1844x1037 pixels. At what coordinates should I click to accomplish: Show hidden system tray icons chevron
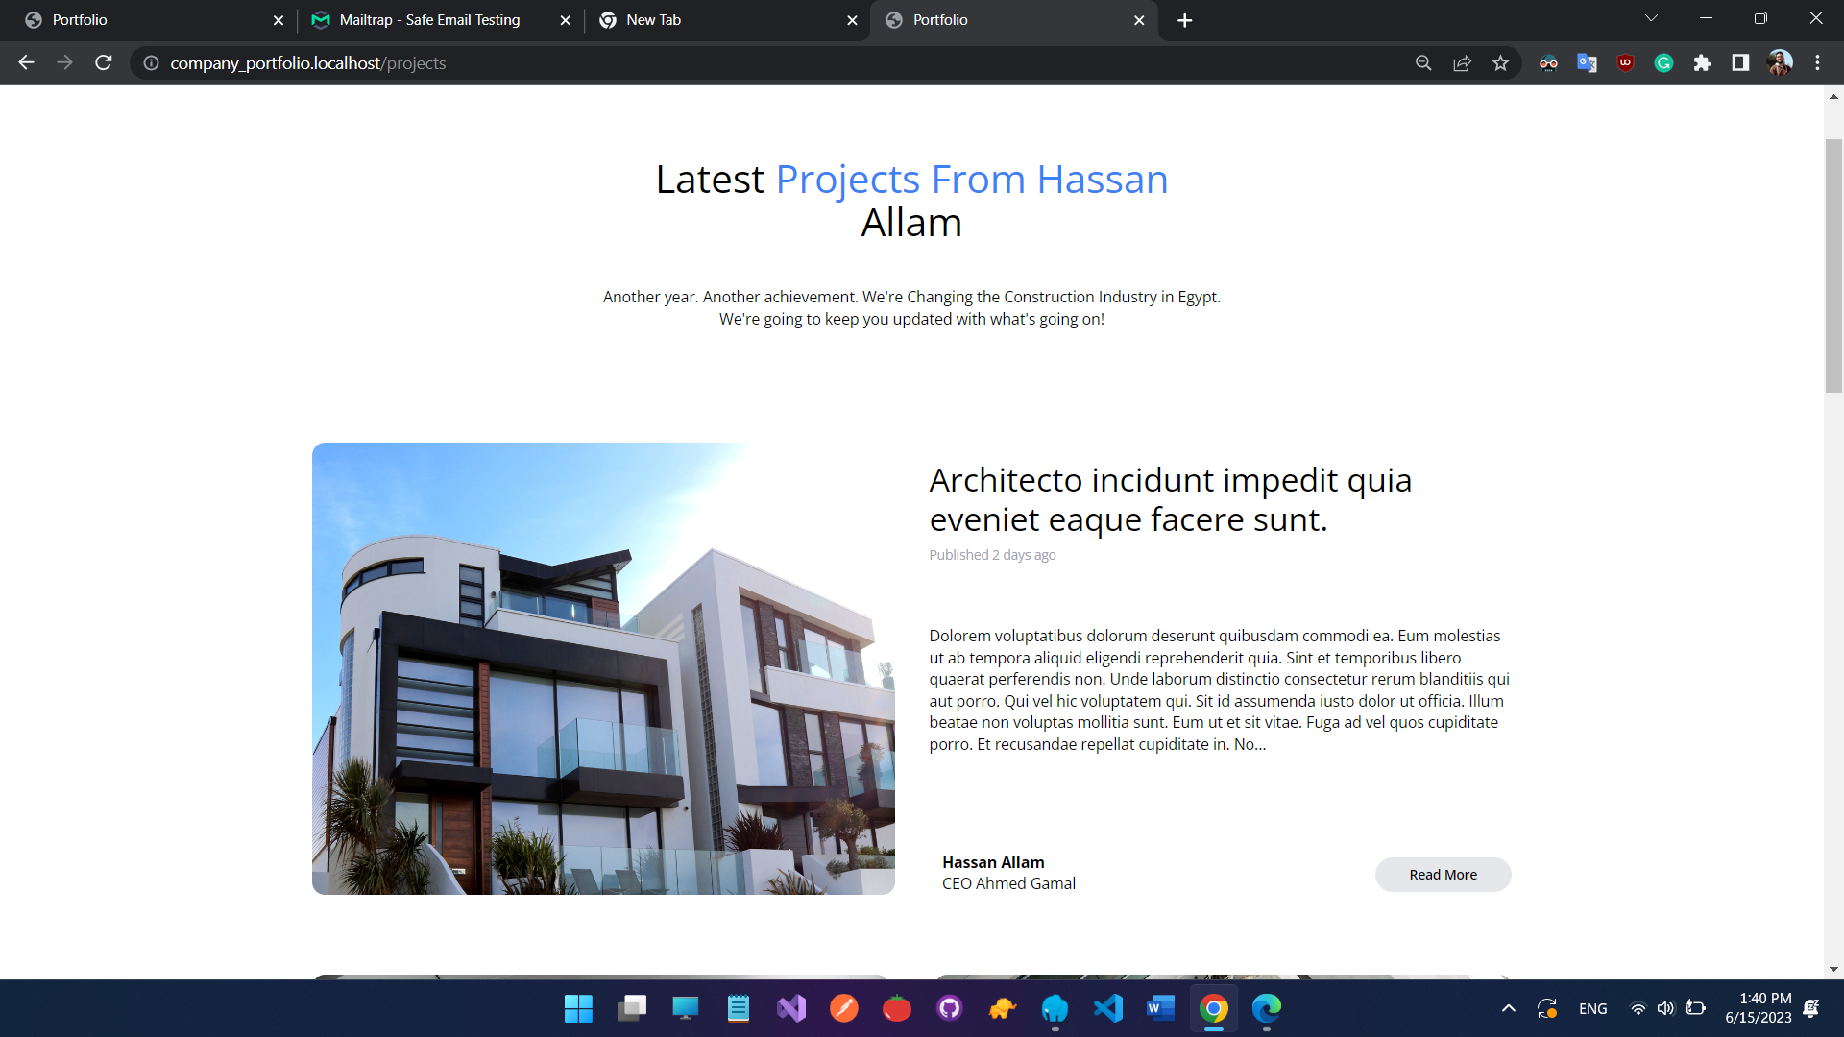coord(1508,1008)
